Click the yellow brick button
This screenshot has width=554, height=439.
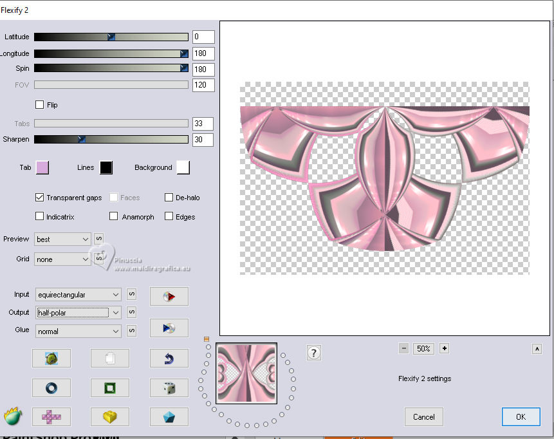coord(110,416)
